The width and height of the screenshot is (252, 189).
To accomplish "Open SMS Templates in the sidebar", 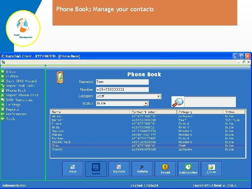I will [x=19, y=100].
